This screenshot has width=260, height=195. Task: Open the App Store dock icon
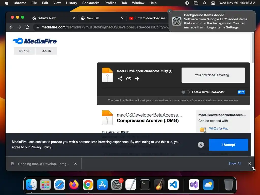click(x=102, y=185)
